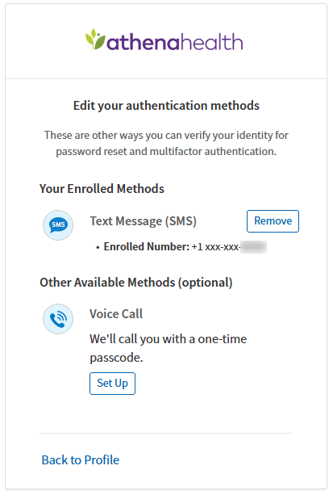Click the word "passcode." under Voice Call
The image size is (333, 495).
pyautogui.click(x=116, y=358)
